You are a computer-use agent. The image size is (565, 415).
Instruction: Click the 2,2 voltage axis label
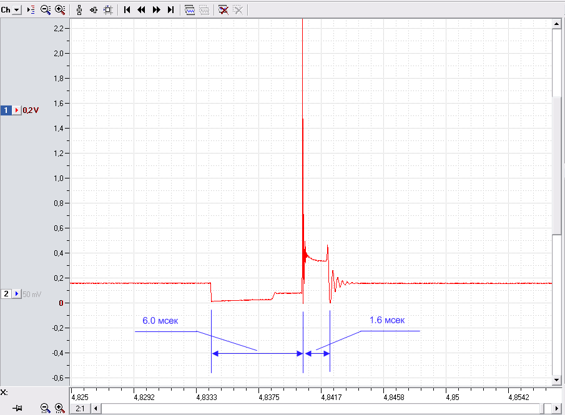pos(59,29)
